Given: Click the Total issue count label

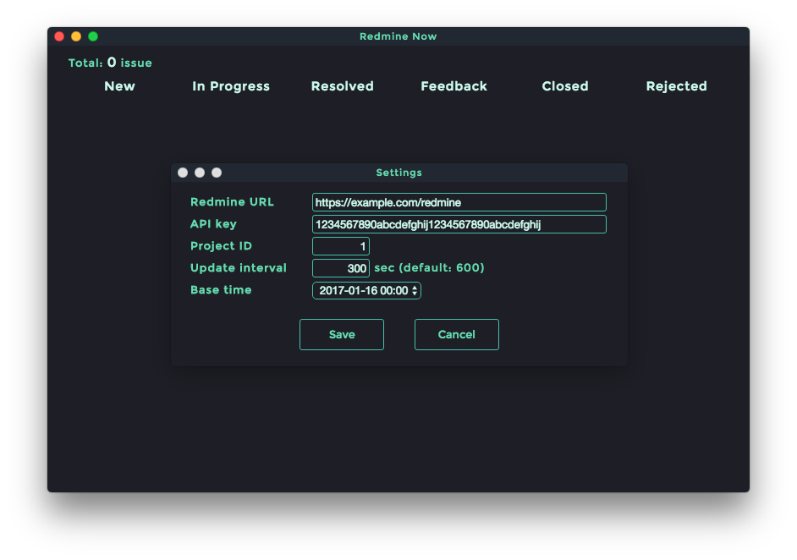Looking at the screenshot, I should pos(110,63).
